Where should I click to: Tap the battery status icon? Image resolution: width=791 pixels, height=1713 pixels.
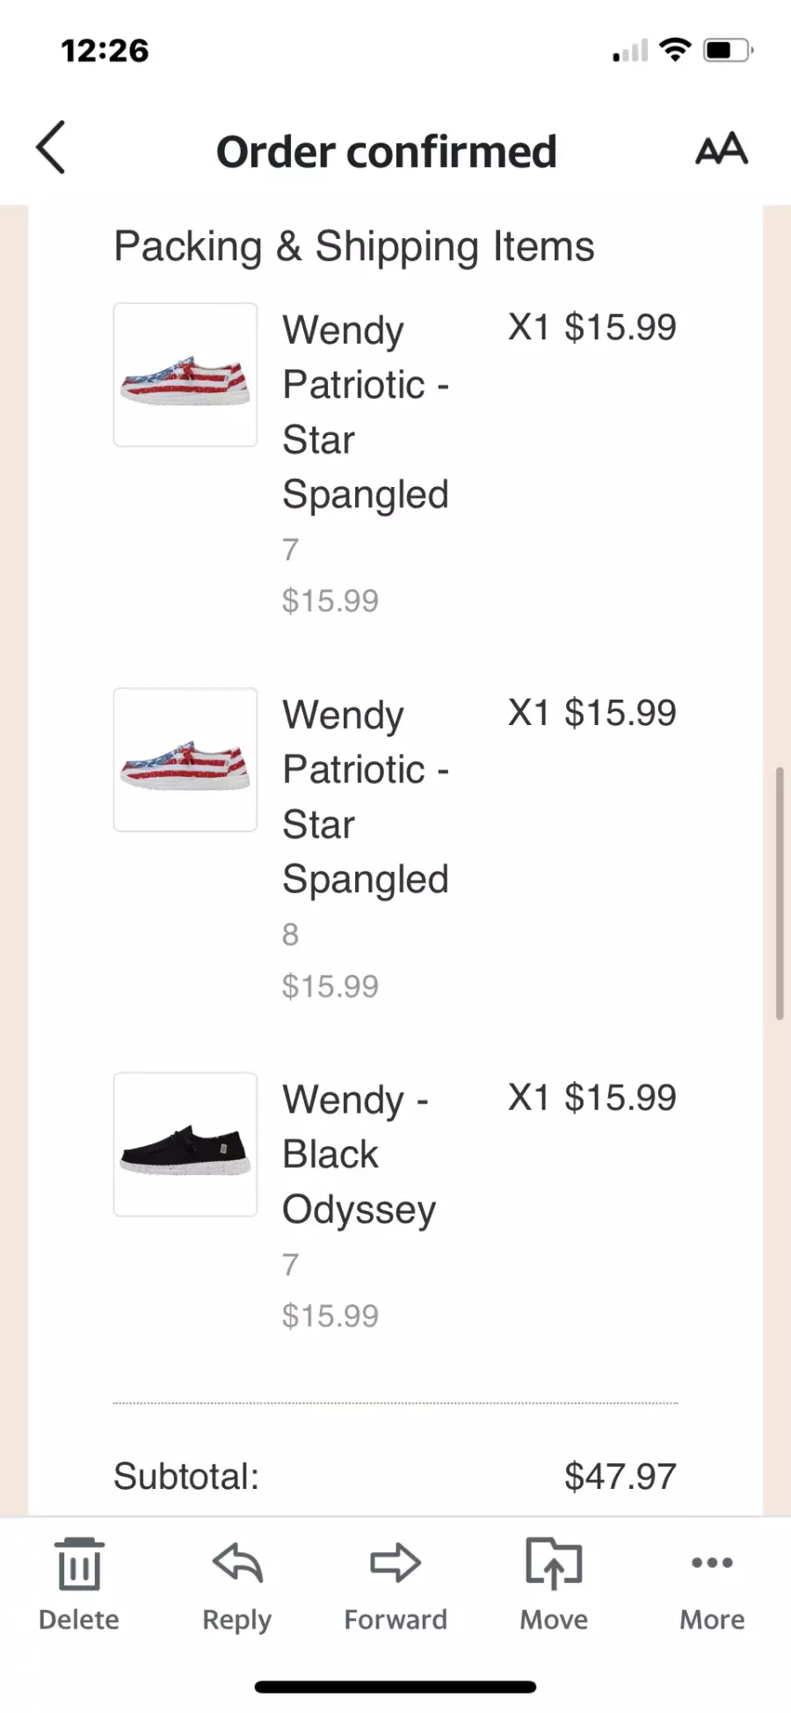[x=728, y=50]
